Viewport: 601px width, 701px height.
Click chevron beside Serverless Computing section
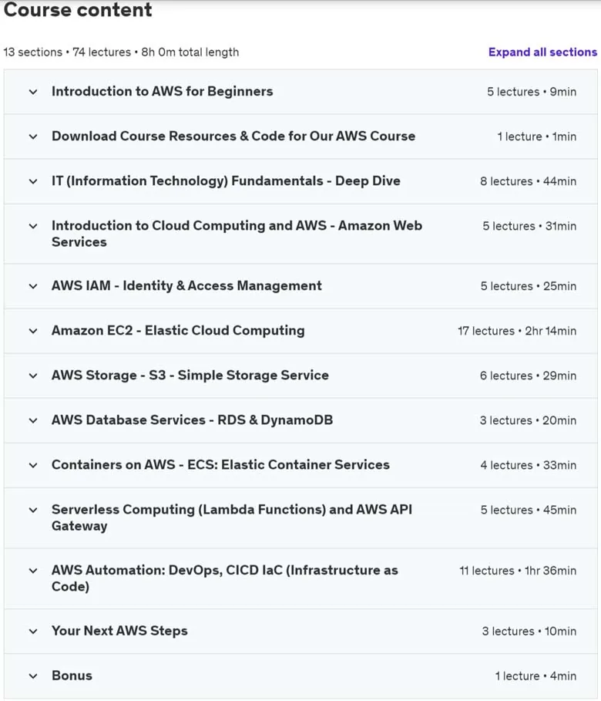[x=33, y=510]
